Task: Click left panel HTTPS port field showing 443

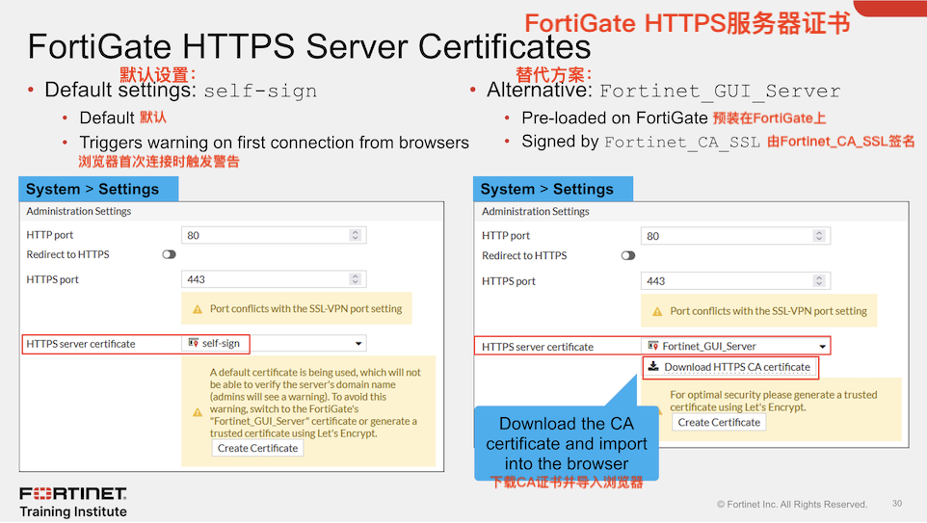Action: [274, 279]
